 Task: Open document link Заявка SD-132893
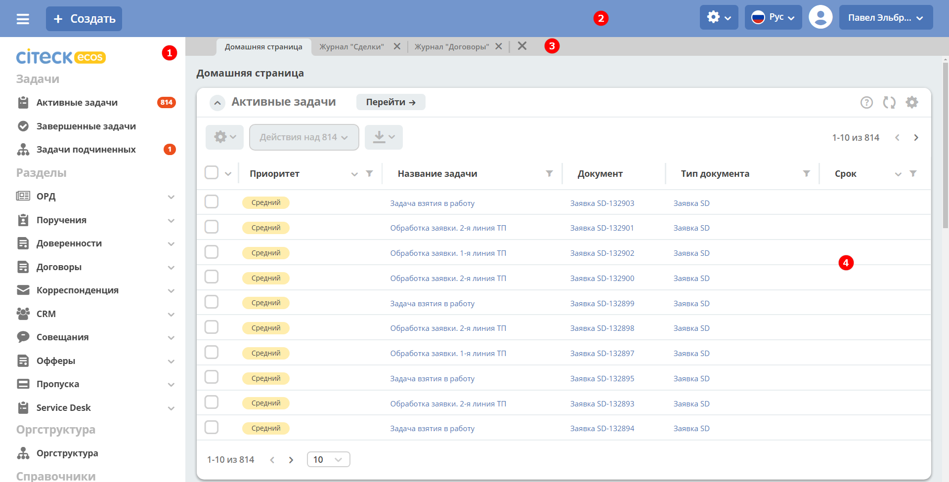click(x=602, y=403)
